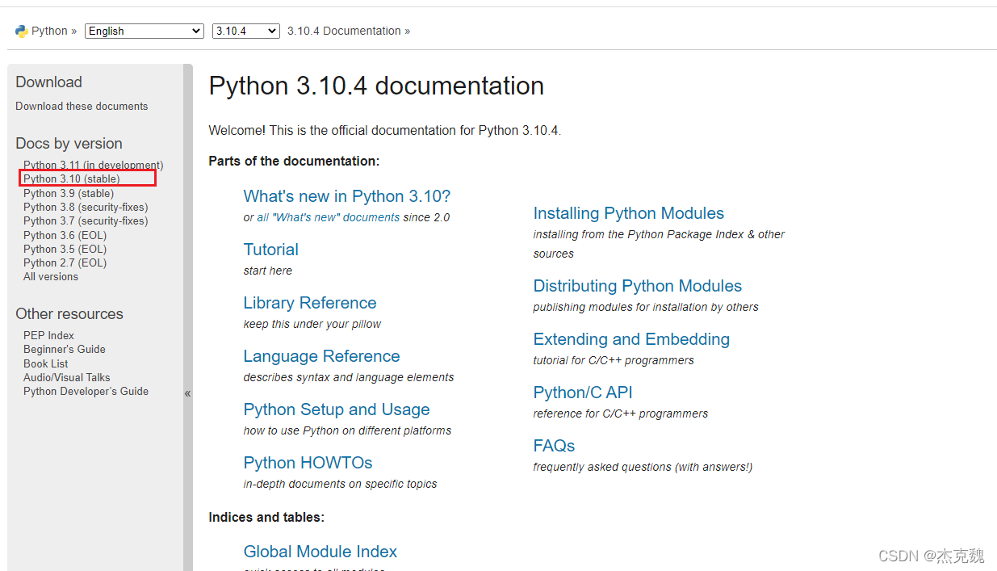Collapse the sidebar with the « handle
The image size is (997, 571).
[187, 393]
